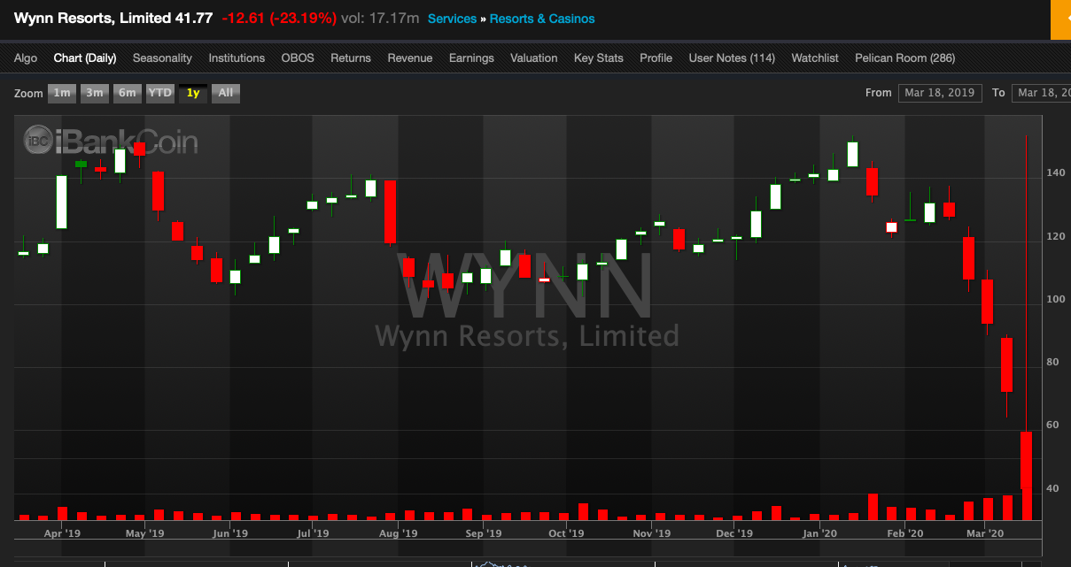Click the Feb '20 axis label
Viewport: 1071px width, 567px height.
(904, 533)
